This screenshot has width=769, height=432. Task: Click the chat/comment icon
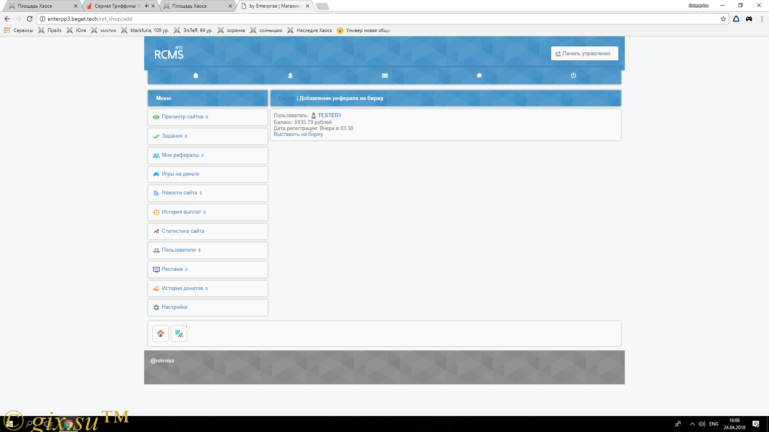tap(479, 76)
